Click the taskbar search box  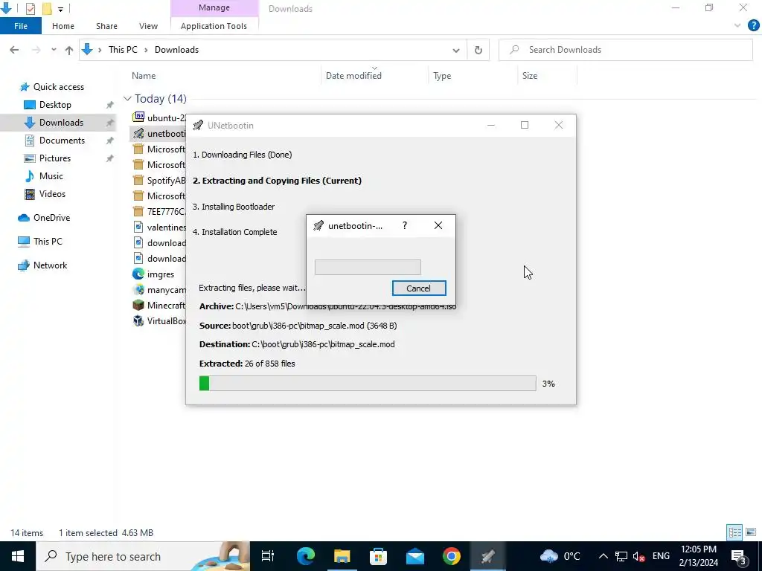[143, 556]
